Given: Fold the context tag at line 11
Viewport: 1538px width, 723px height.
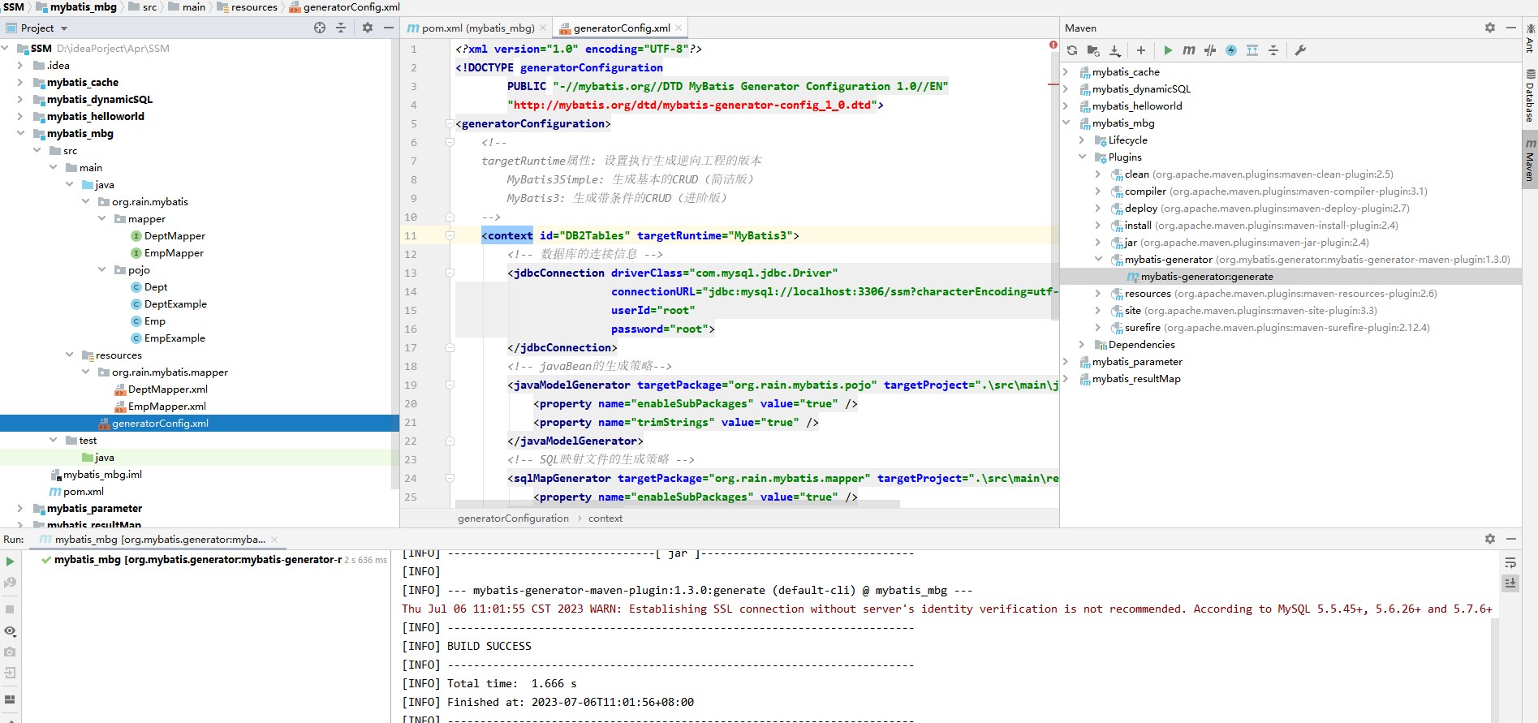Looking at the screenshot, I should [x=450, y=235].
